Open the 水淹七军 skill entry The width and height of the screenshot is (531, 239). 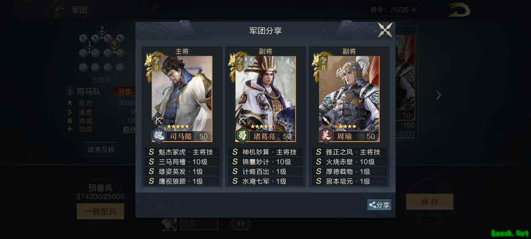tap(265, 181)
